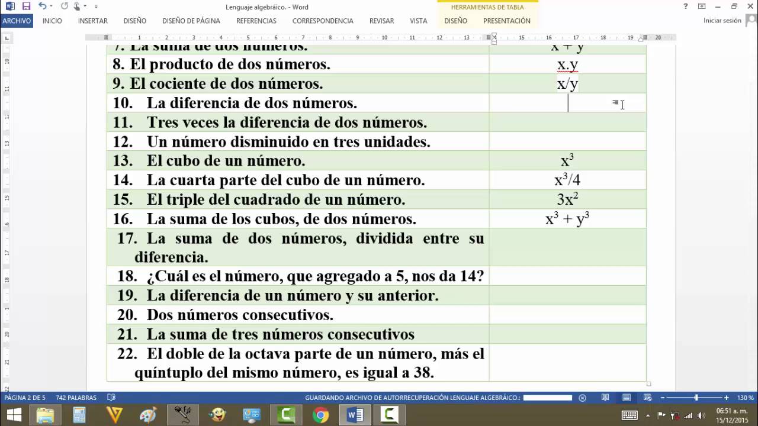
Task: Toggle Touch/Mouse mode icon
Action: [77, 7]
